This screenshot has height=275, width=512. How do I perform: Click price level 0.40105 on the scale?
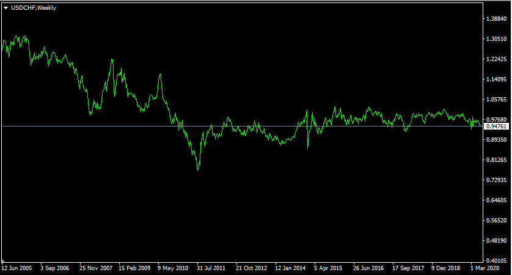click(x=496, y=260)
